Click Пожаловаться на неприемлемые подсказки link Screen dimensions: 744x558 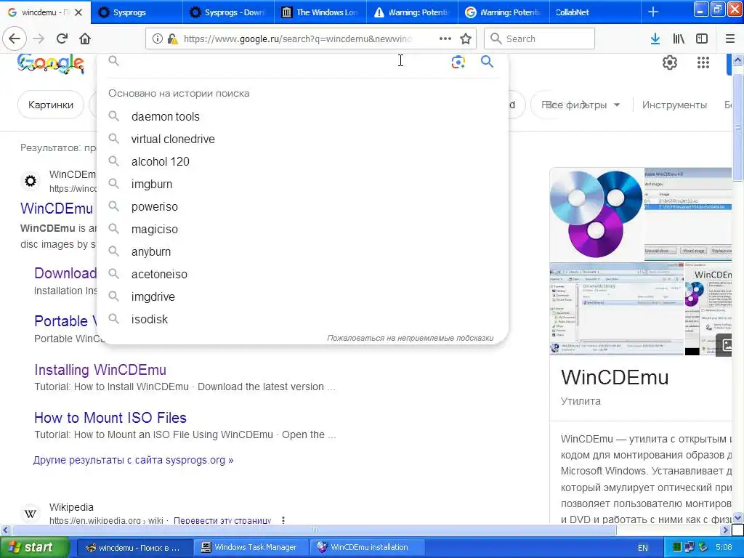point(410,338)
